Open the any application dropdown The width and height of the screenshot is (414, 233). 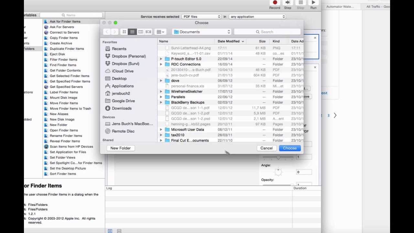(x=257, y=17)
